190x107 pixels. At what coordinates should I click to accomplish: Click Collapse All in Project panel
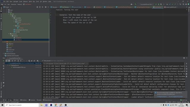tap(42, 7)
